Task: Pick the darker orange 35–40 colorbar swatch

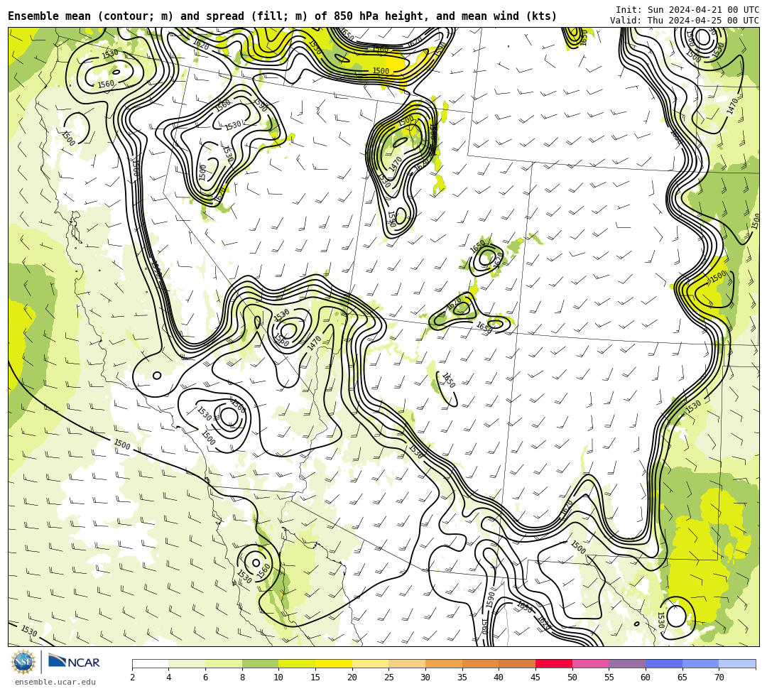Action: [x=480, y=663]
